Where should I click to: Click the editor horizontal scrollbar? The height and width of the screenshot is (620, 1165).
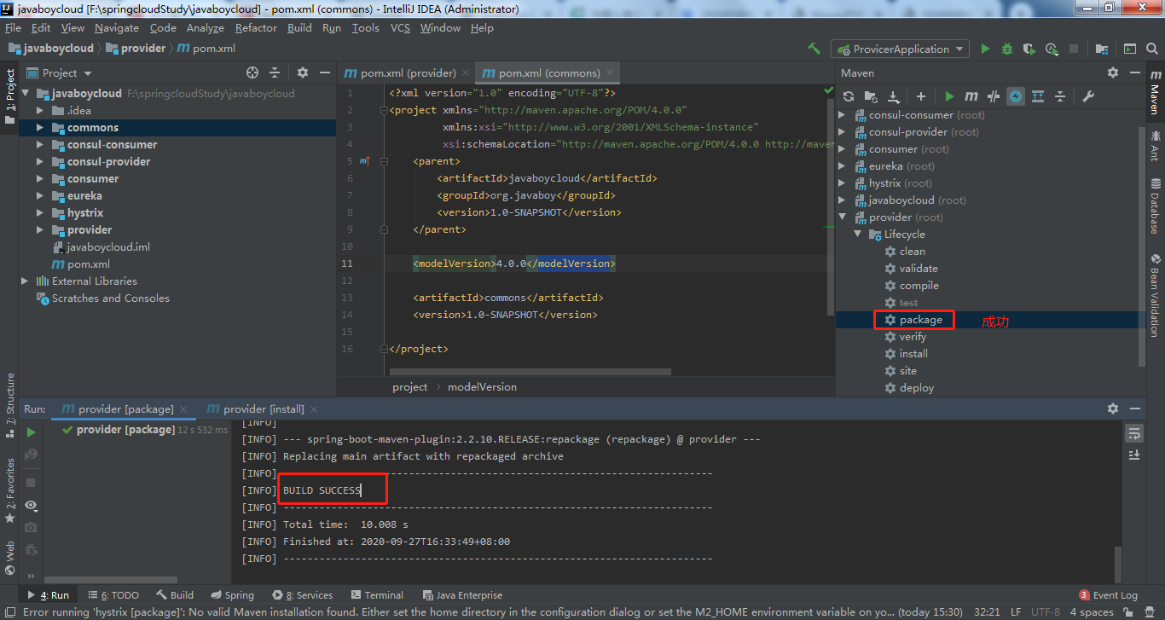tap(530, 372)
